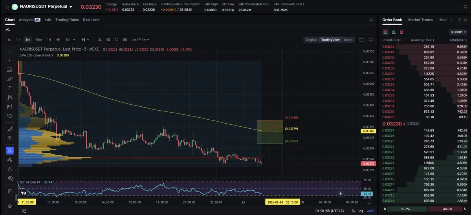This screenshot has width=471, height=215.
Task: Open the chart templates grid icon
Action: 116,40
